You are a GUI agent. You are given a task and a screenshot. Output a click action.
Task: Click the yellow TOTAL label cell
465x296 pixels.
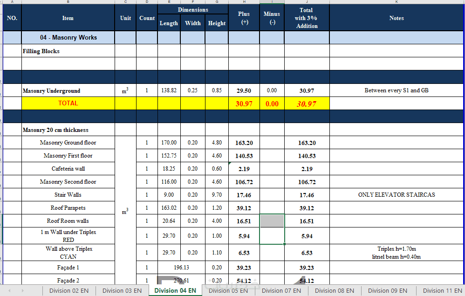point(68,103)
